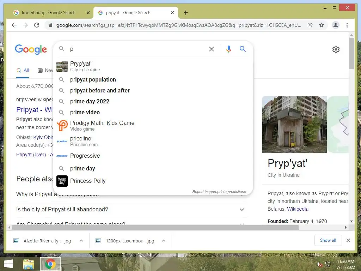Click inside the Google search input
361x271 pixels.
137,49
